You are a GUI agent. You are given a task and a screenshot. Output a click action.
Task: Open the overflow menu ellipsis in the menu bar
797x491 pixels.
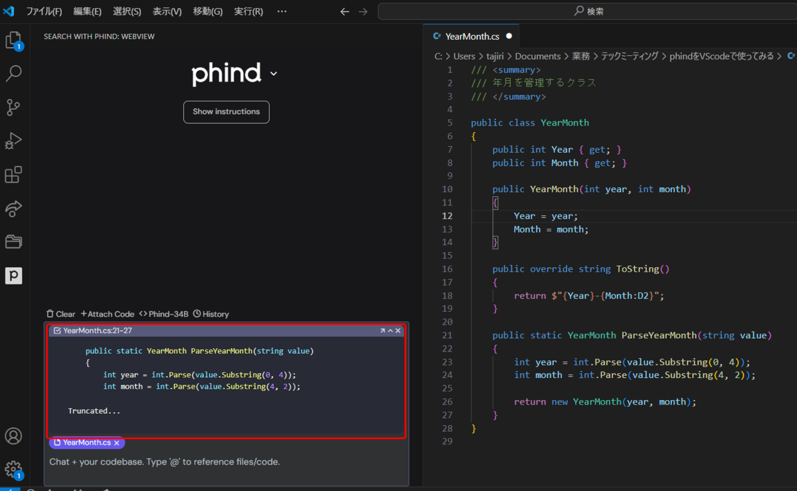point(282,11)
